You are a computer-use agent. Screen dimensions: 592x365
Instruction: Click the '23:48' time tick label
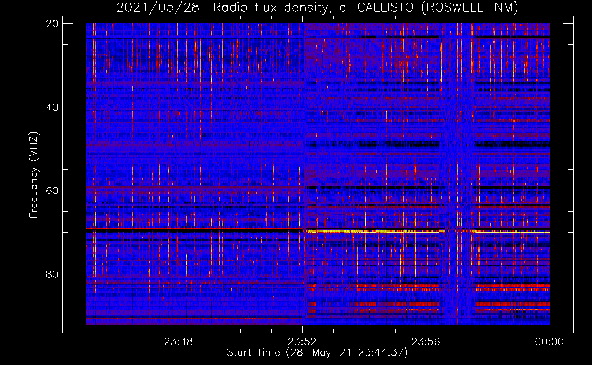pos(179,342)
